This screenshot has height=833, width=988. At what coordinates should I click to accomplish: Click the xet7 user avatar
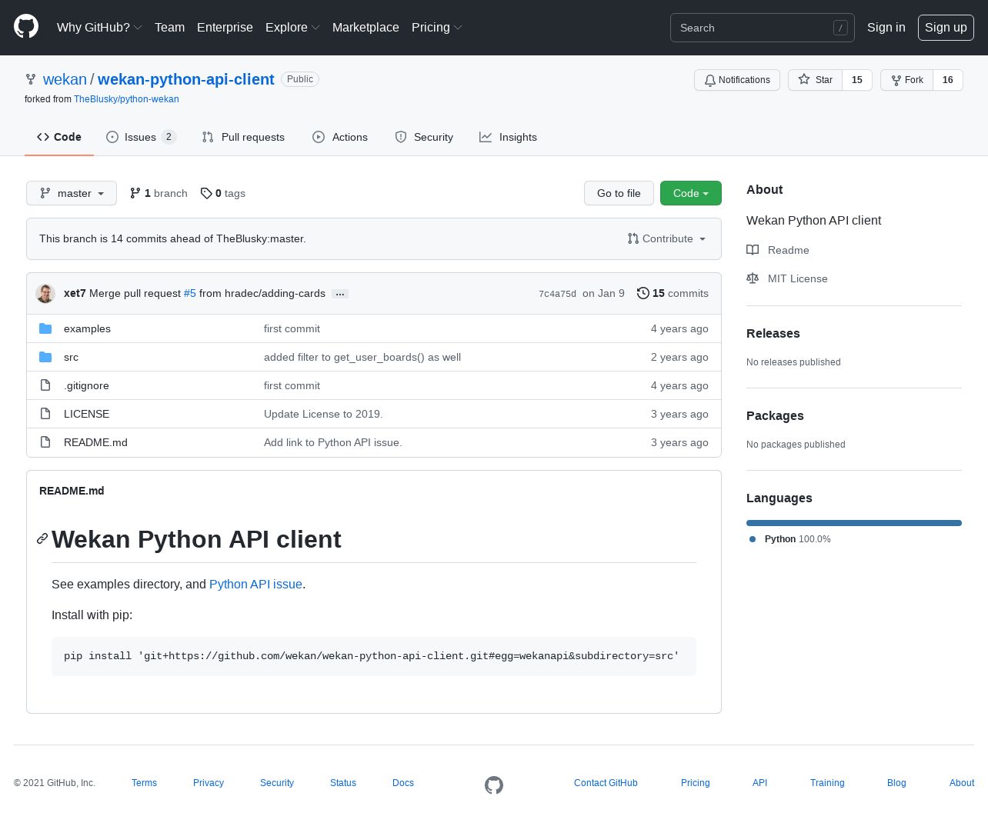point(45,293)
